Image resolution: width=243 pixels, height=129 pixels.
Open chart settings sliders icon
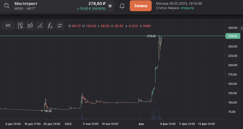point(60,26)
